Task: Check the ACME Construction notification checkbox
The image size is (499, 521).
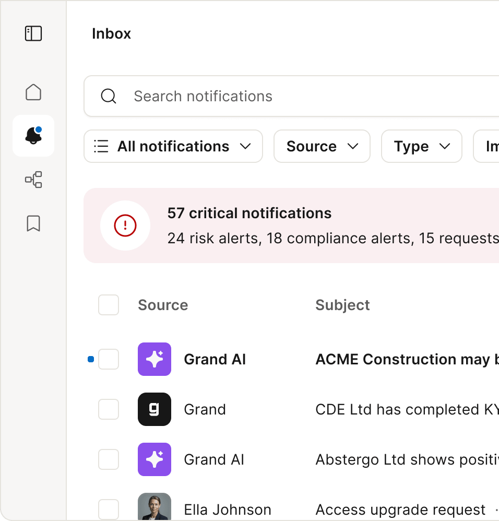Action: tap(109, 359)
